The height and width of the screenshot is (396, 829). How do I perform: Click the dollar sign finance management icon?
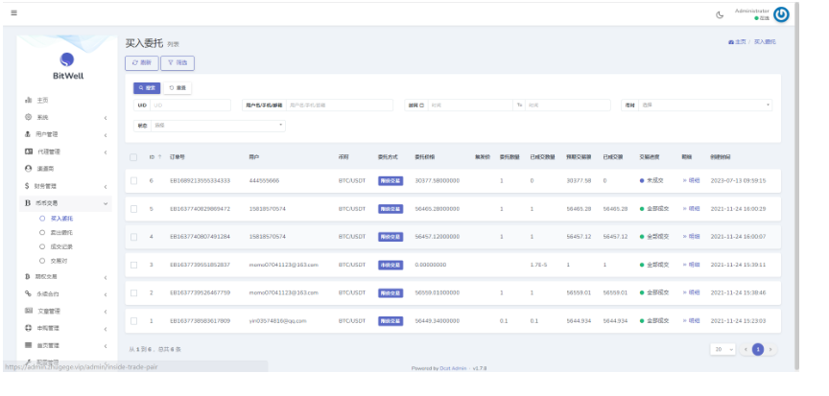pyautogui.click(x=27, y=186)
